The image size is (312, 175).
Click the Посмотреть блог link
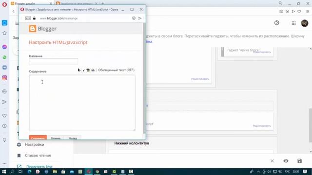pyautogui.click(x=39, y=166)
